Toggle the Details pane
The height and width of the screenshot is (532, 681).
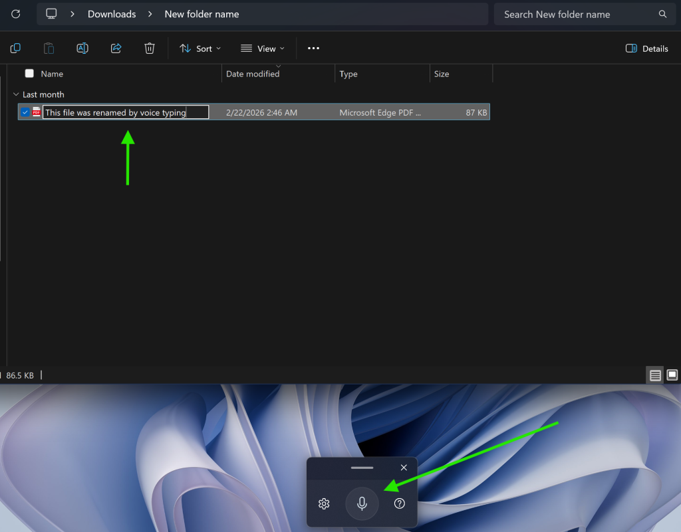646,48
